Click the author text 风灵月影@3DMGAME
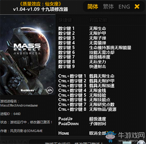Viewport: 146px width, 144px height. click(x=26, y=131)
